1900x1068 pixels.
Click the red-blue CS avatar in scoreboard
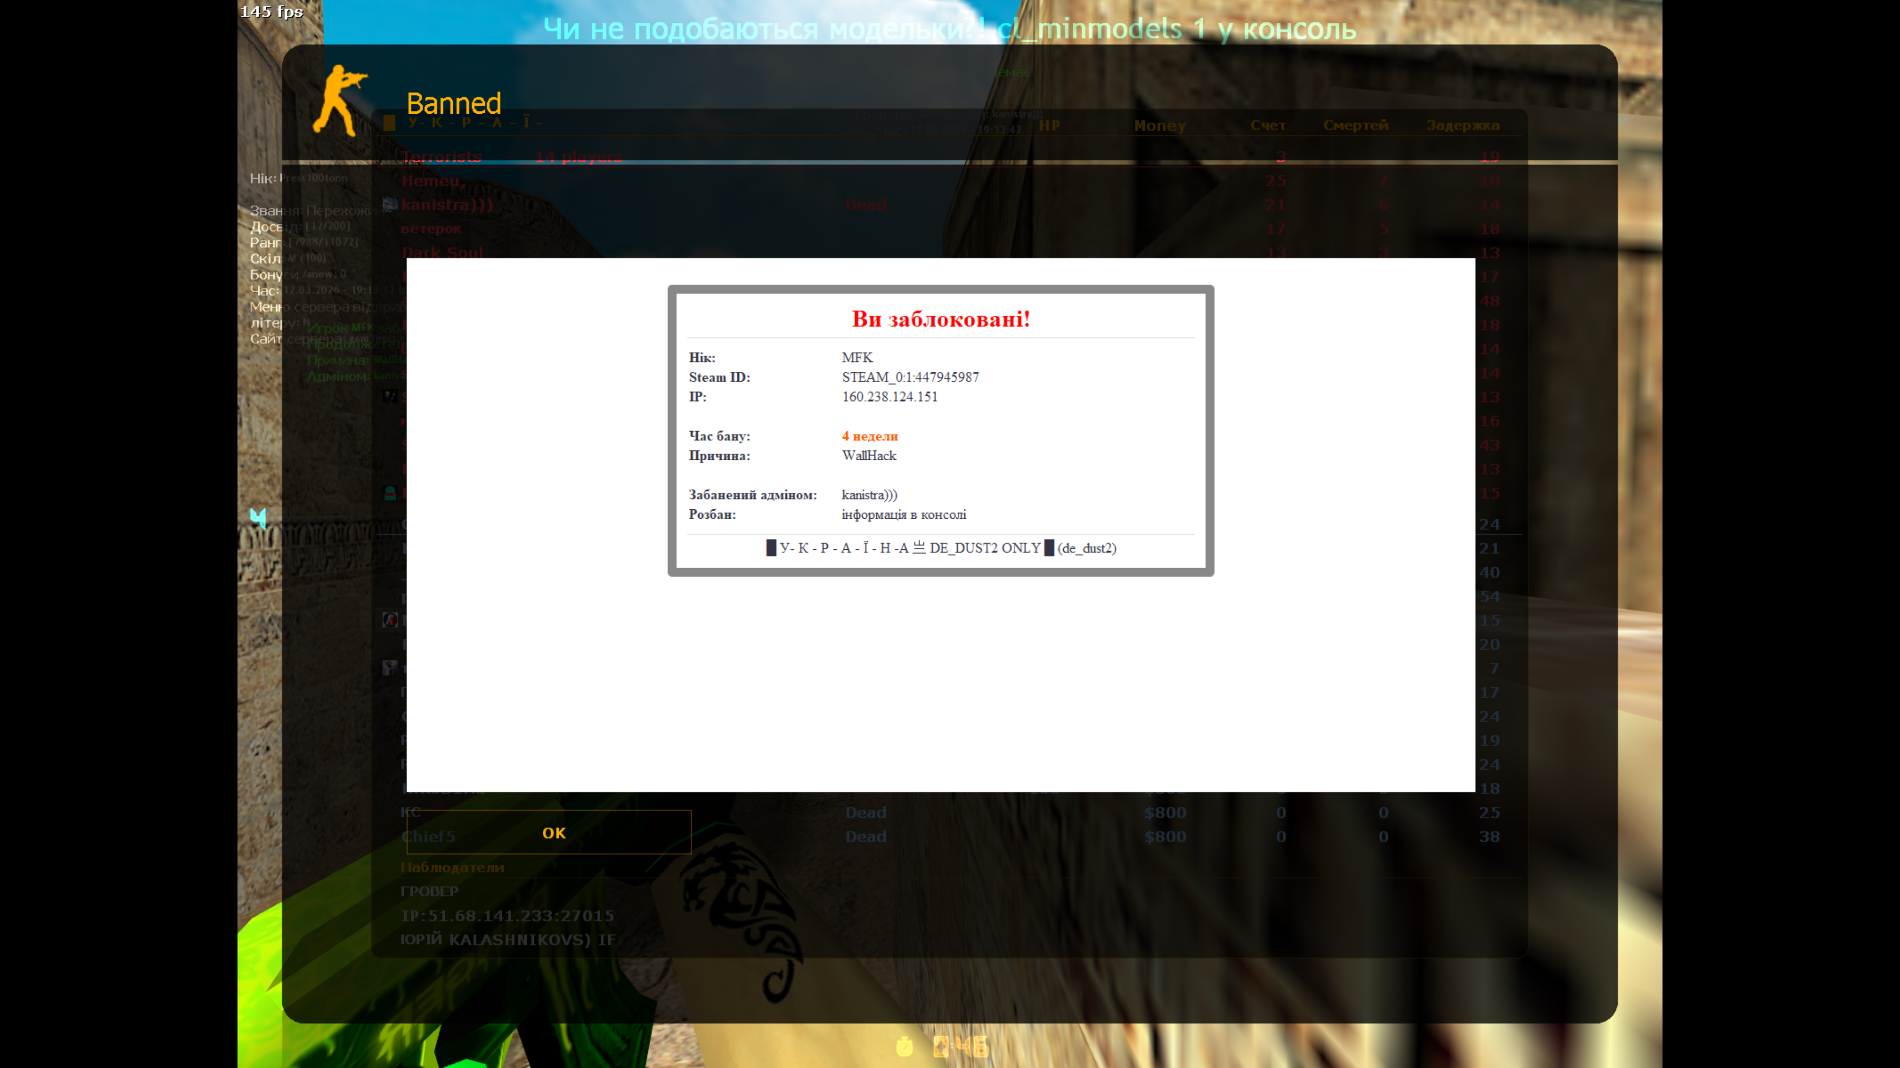point(390,620)
